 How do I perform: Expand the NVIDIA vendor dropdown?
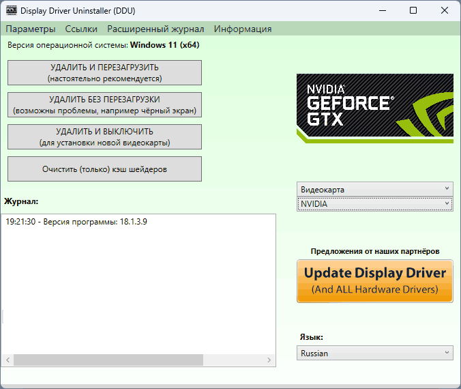[x=375, y=204]
